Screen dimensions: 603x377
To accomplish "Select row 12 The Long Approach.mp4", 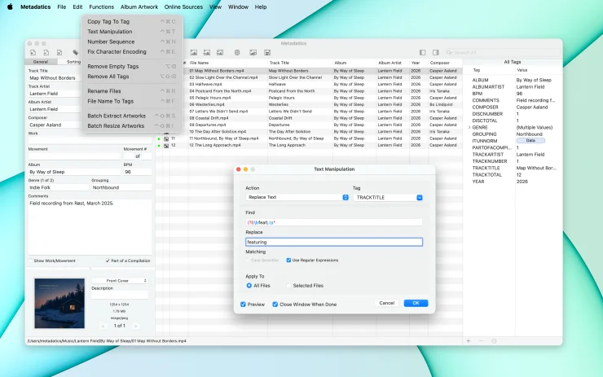I will tap(308, 145).
